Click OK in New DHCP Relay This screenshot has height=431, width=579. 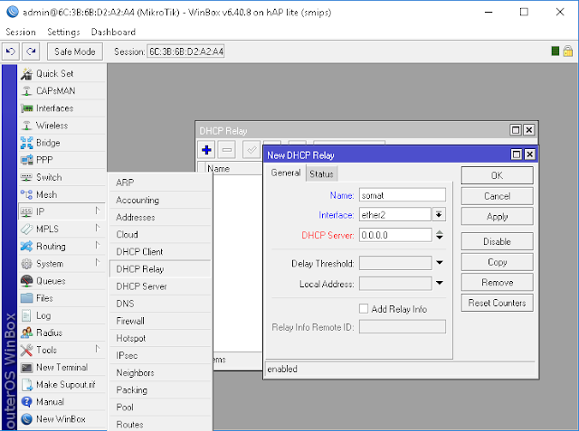tap(497, 175)
